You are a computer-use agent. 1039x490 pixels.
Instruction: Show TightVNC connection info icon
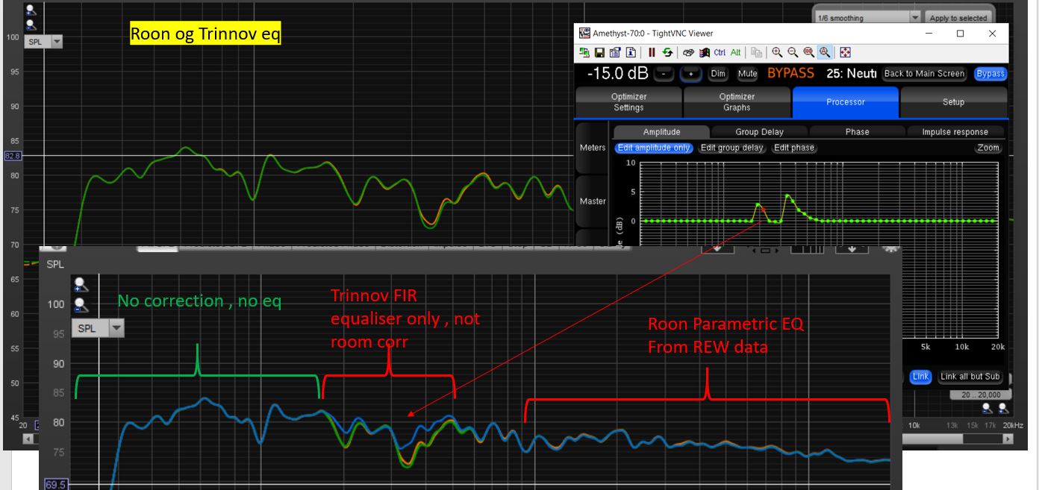click(631, 52)
